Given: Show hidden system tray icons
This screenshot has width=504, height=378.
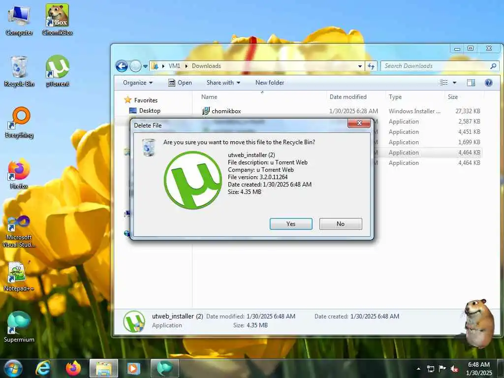Looking at the screenshot, I should (418, 369).
